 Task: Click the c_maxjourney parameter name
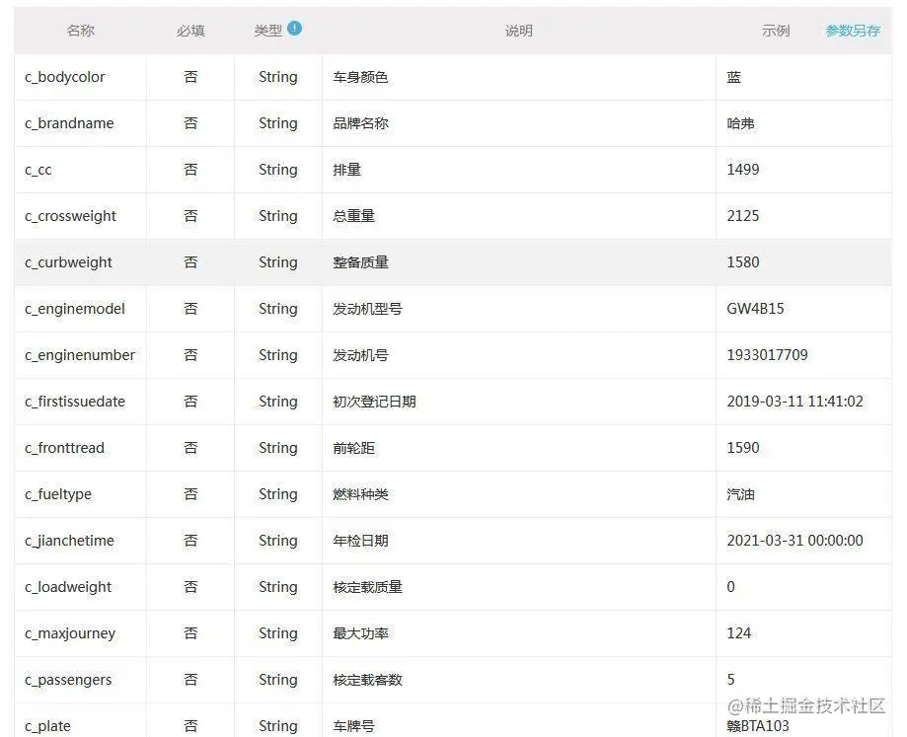point(70,633)
